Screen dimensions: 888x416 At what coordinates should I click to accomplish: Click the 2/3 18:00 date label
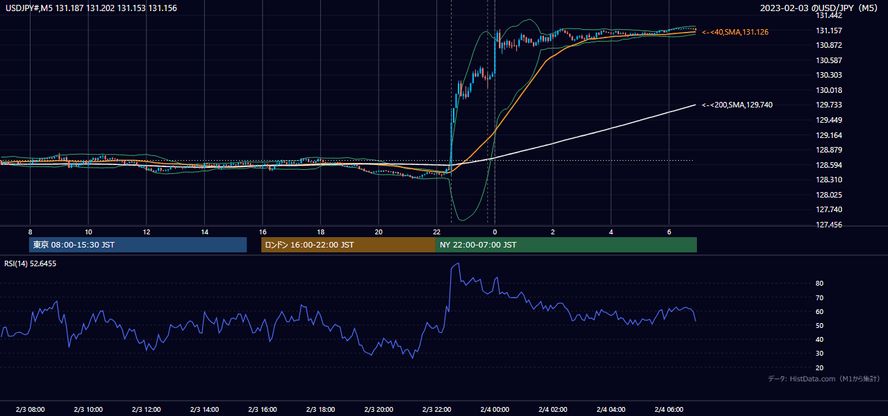320,410
